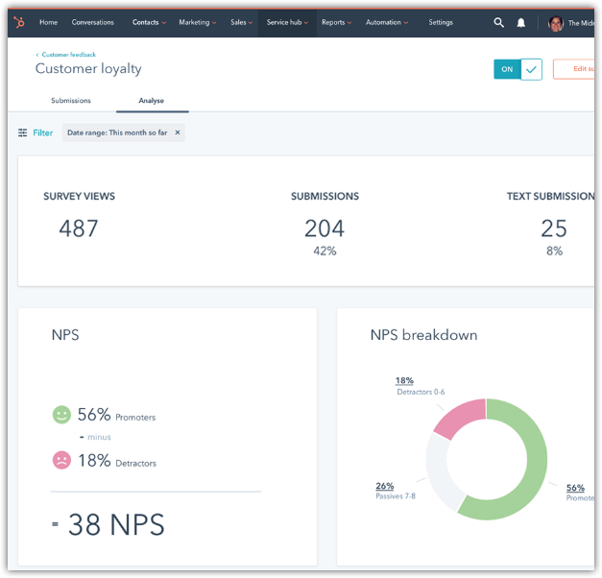Click the green promoters smiley face
Image resolution: width=602 pixels, height=578 pixels.
pos(61,415)
